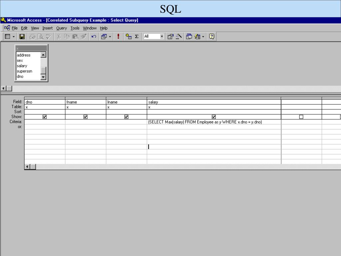Viewport: 341px width, 256px height.
Task: Click the salary Field cell
Action: pos(214,102)
